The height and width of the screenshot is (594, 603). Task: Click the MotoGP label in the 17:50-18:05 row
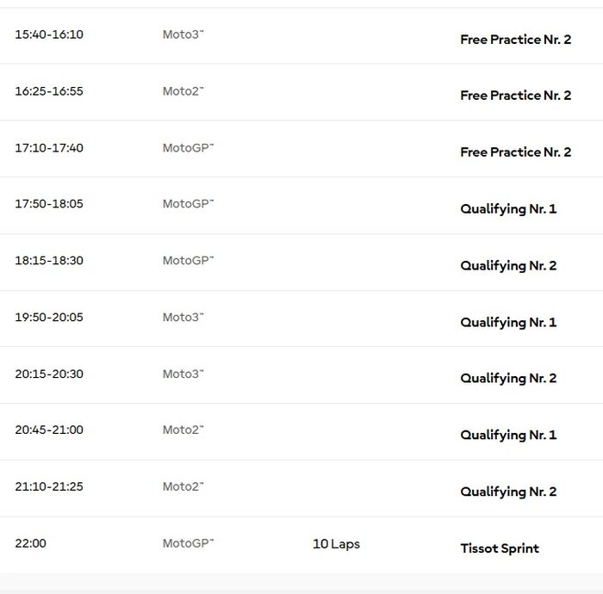[x=188, y=204]
